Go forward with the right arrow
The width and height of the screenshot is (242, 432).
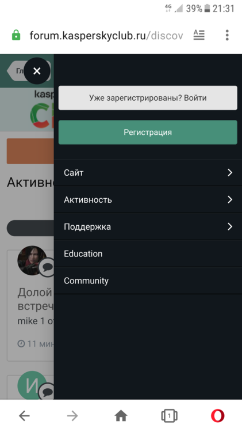pos(72,416)
